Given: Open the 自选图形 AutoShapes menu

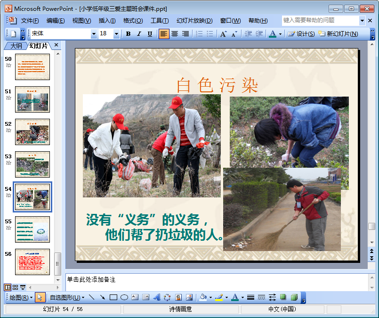Looking at the screenshot, I should tap(67, 297).
